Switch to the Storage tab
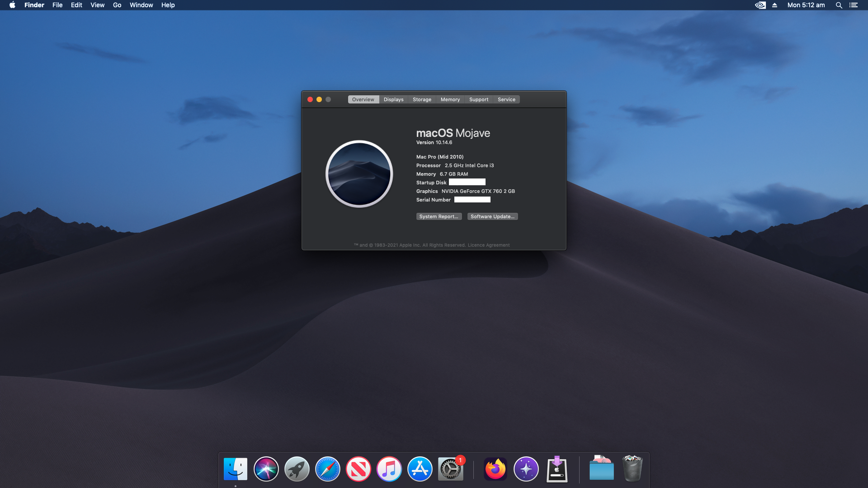868x488 pixels. (422, 99)
